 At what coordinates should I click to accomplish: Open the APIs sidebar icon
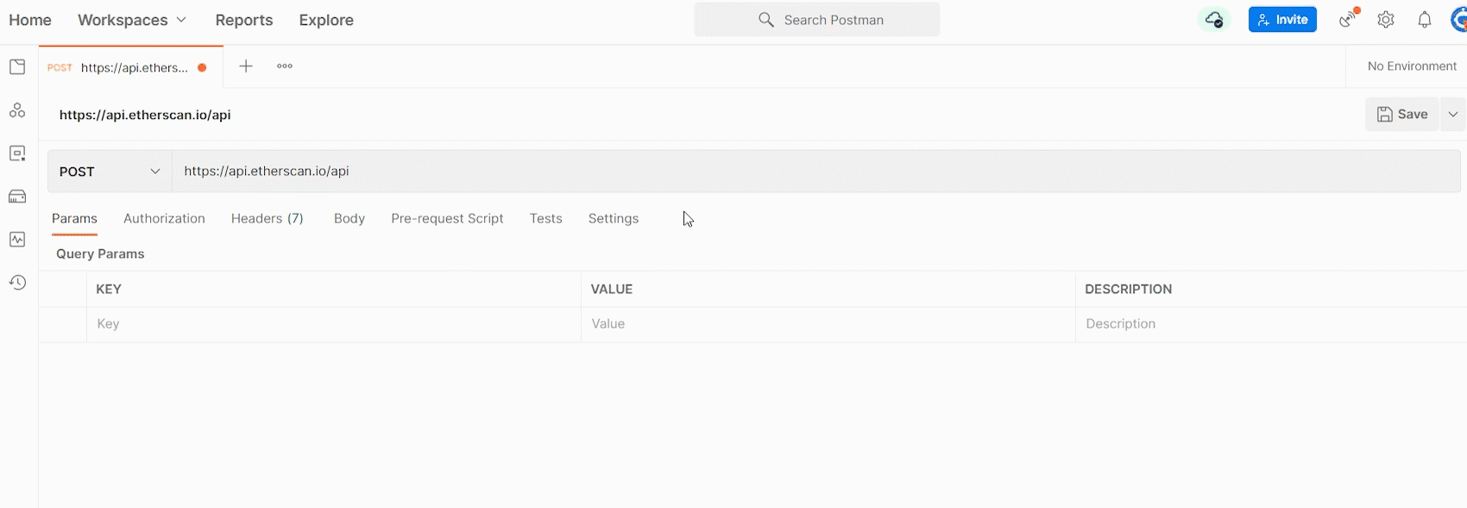(x=17, y=110)
